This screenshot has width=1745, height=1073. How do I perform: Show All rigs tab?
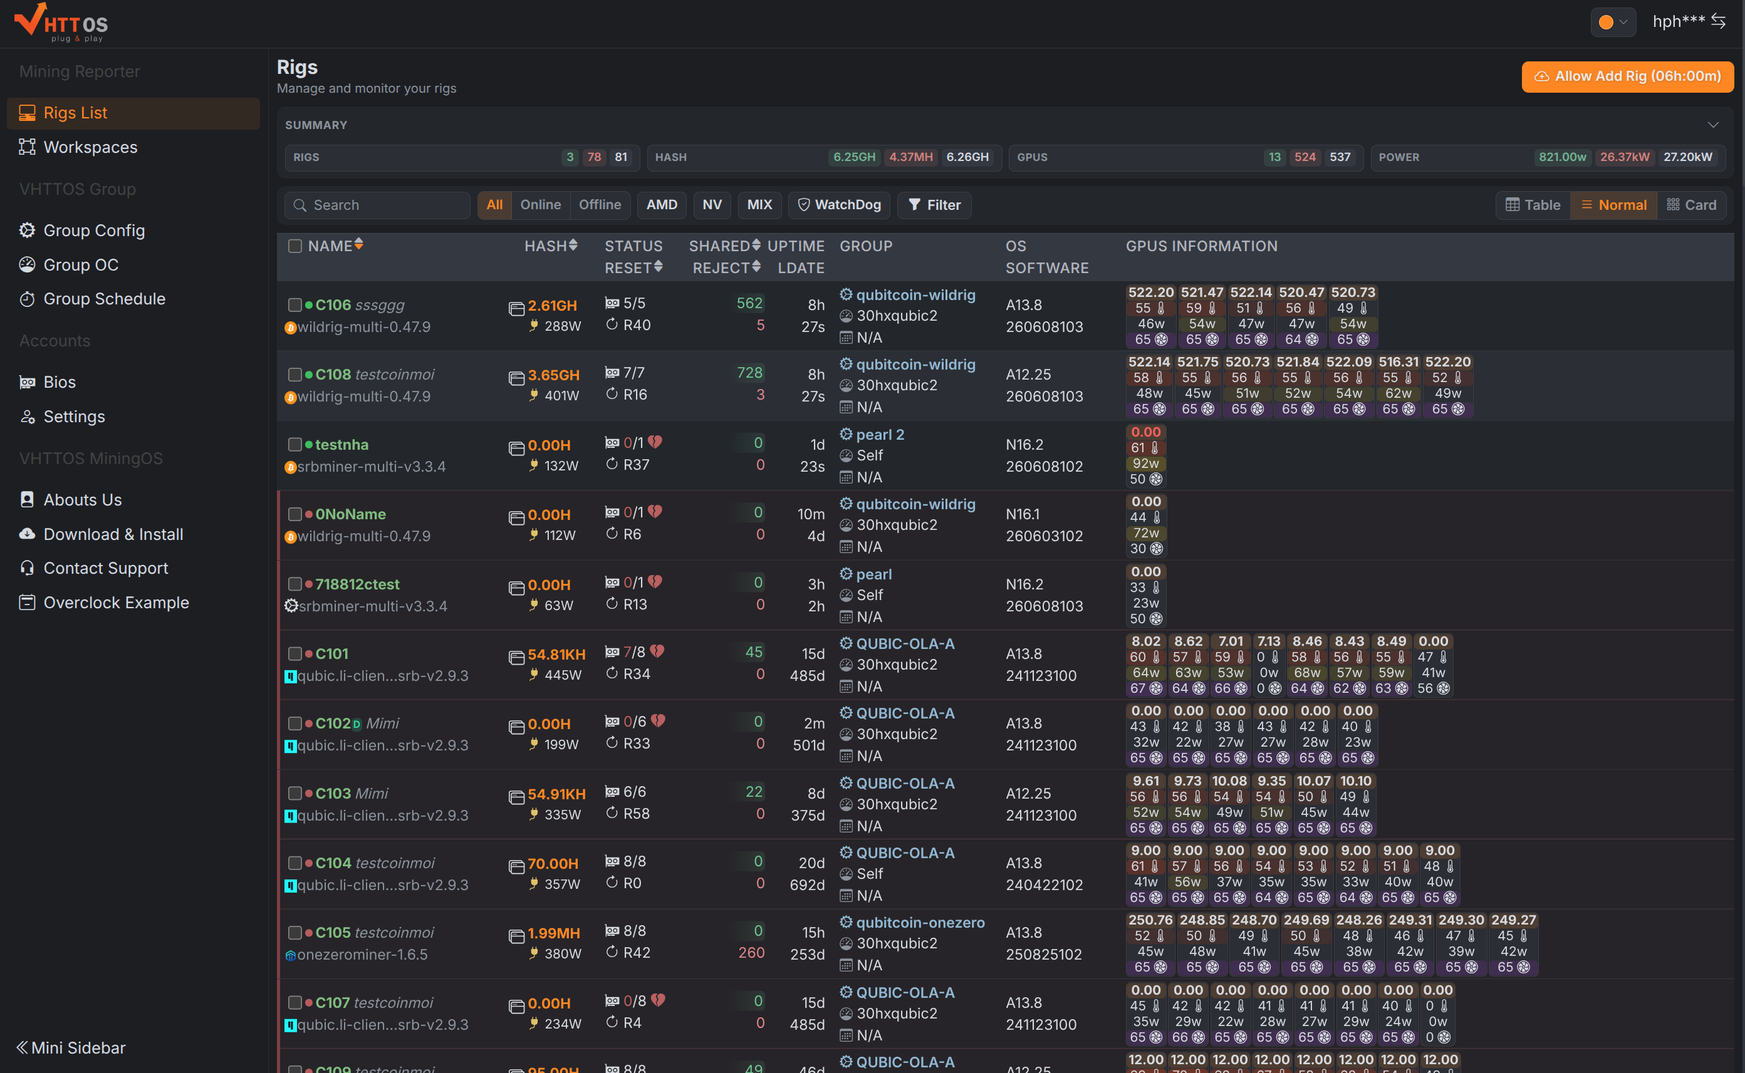tap(494, 205)
